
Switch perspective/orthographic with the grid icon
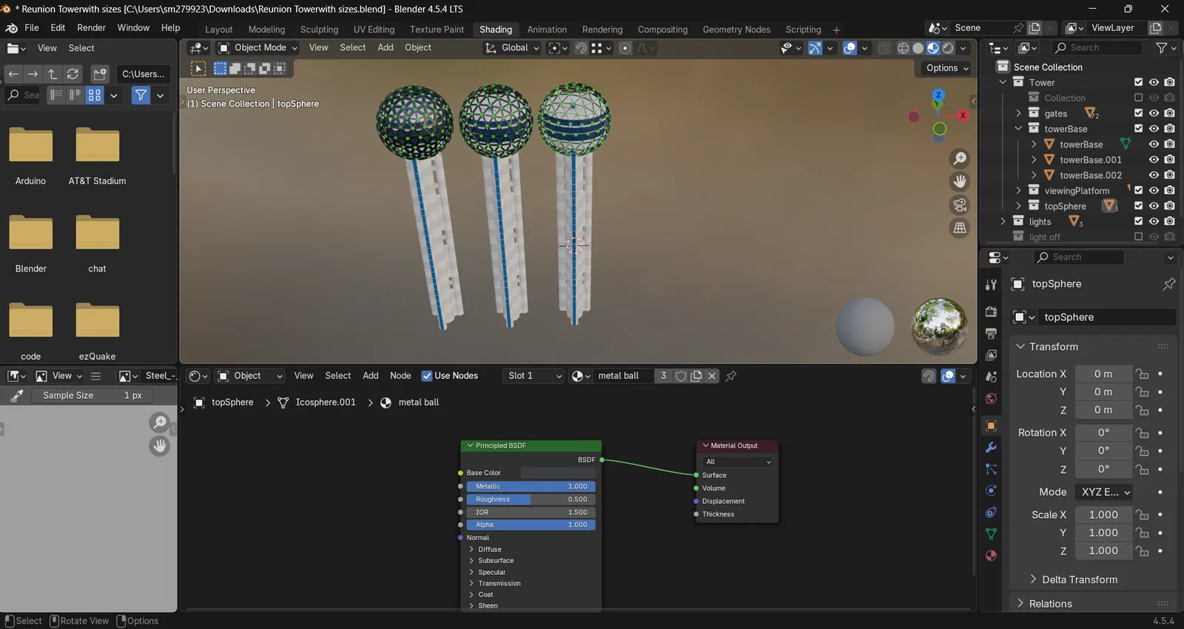point(960,228)
